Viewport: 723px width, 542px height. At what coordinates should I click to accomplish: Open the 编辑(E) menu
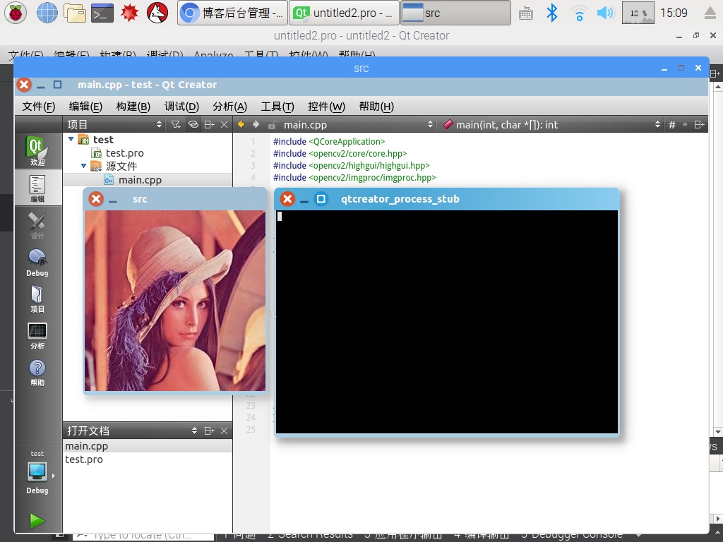(85, 107)
